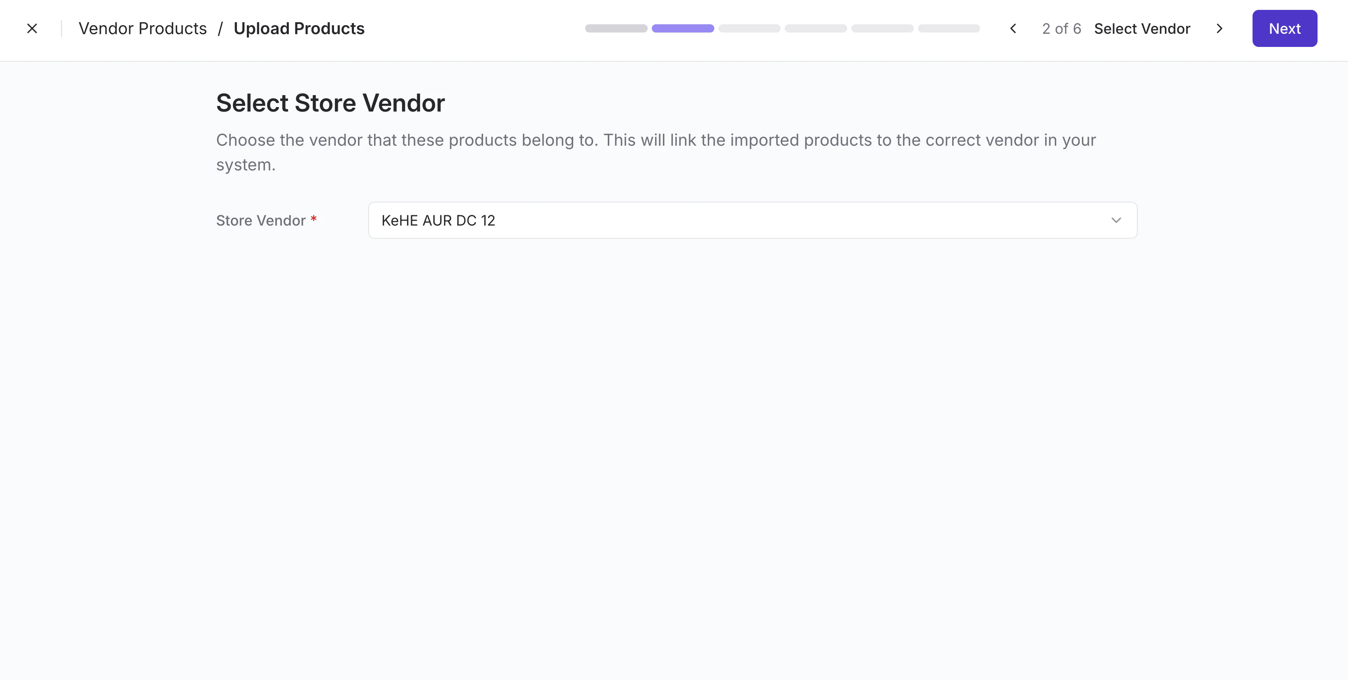Image resolution: width=1348 pixels, height=680 pixels.
Task: Click the vendor description paragraph text
Action: click(x=655, y=140)
